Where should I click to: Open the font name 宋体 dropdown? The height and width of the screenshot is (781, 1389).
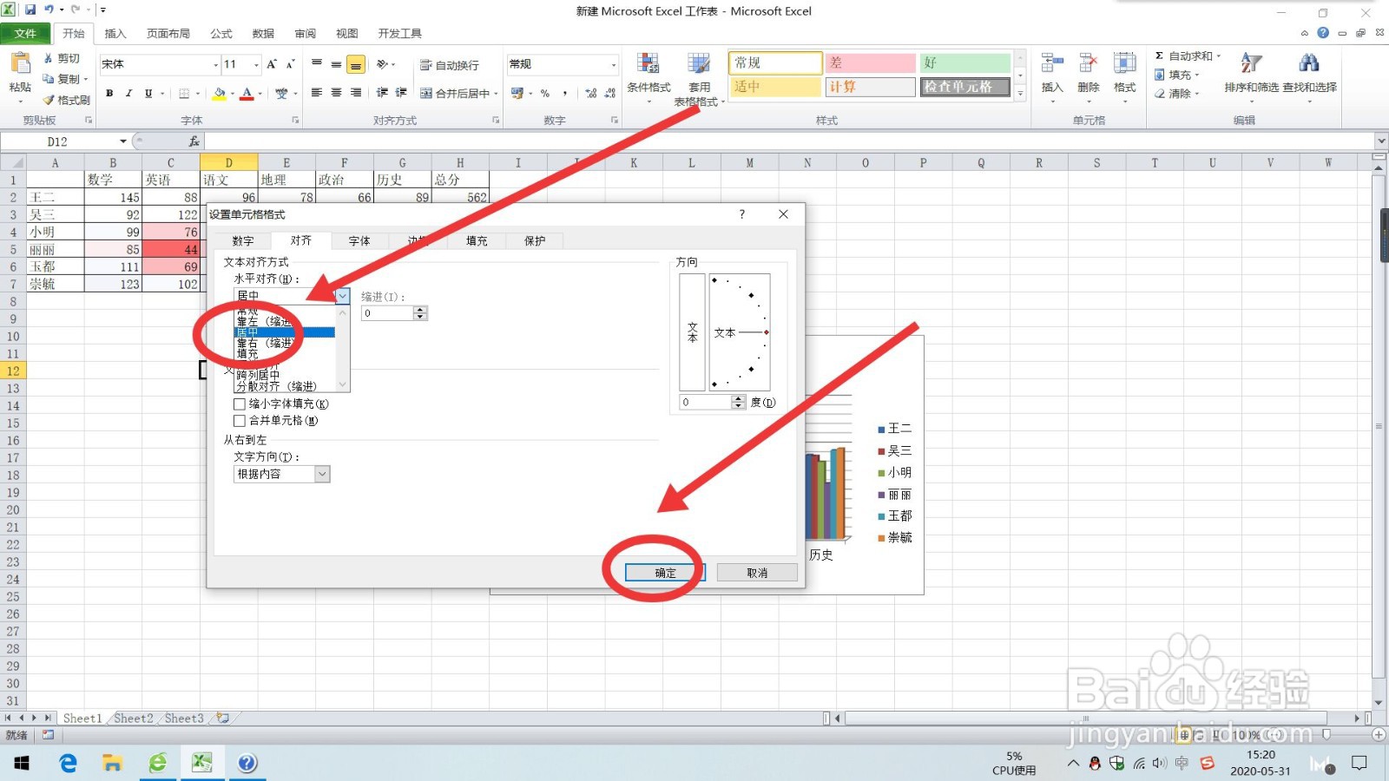coord(215,64)
